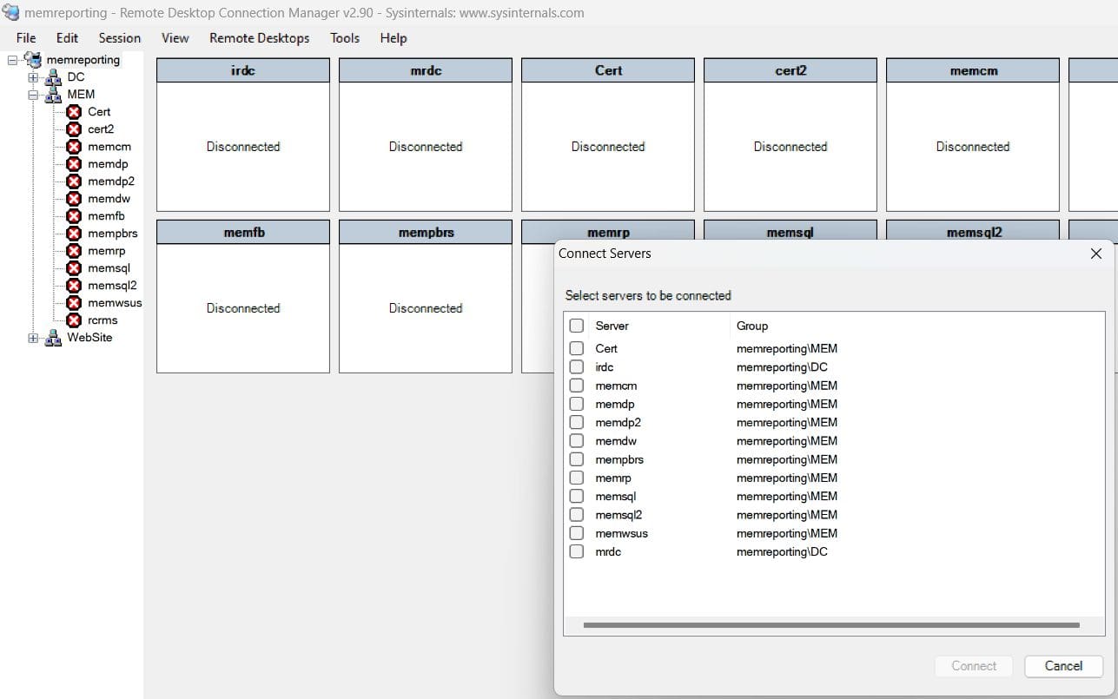Check the mempbrs server checkbox

[577, 459]
